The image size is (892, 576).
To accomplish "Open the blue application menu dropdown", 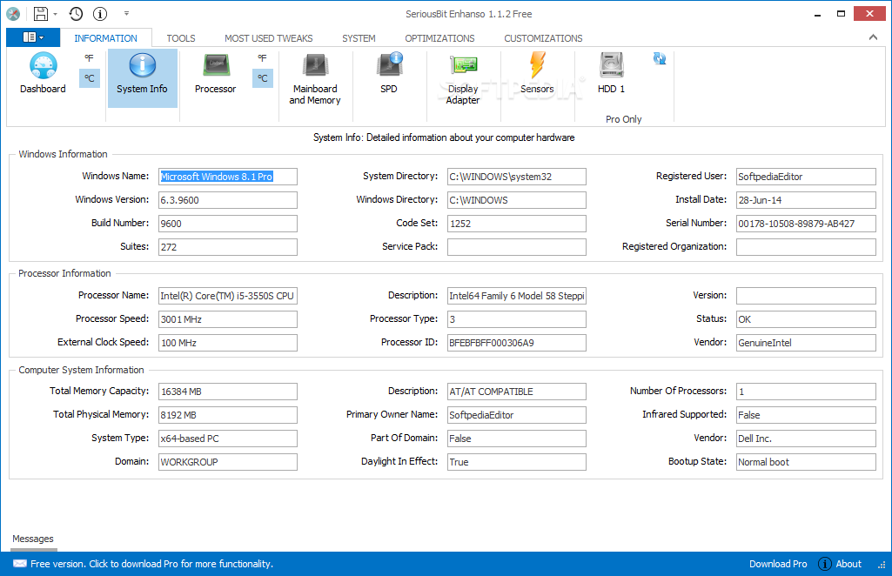I will point(33,37).
